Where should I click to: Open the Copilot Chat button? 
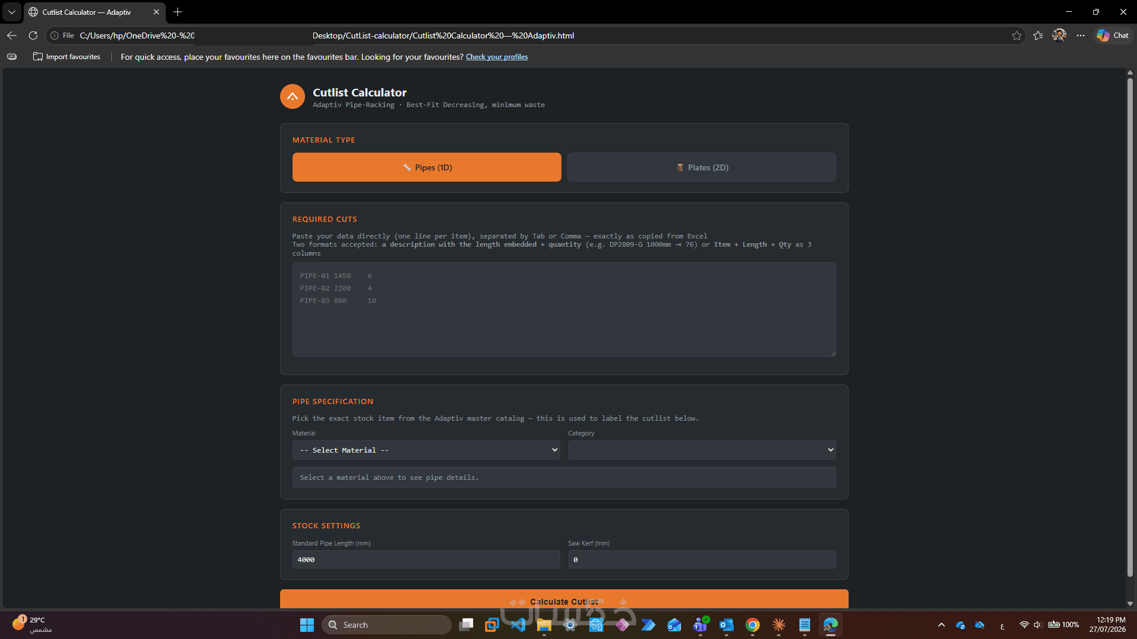point(1113,35)
